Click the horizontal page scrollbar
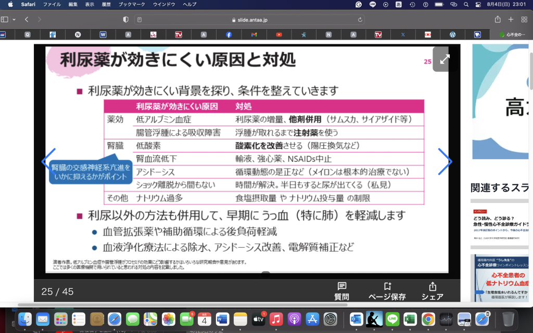This screenshot has width=533, height=333. pyautogui.click(x=182, y=305)
